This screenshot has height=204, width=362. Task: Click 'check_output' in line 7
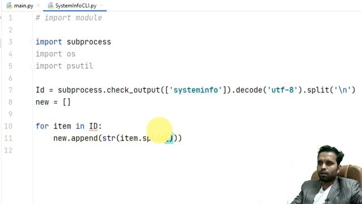point(133,90)
